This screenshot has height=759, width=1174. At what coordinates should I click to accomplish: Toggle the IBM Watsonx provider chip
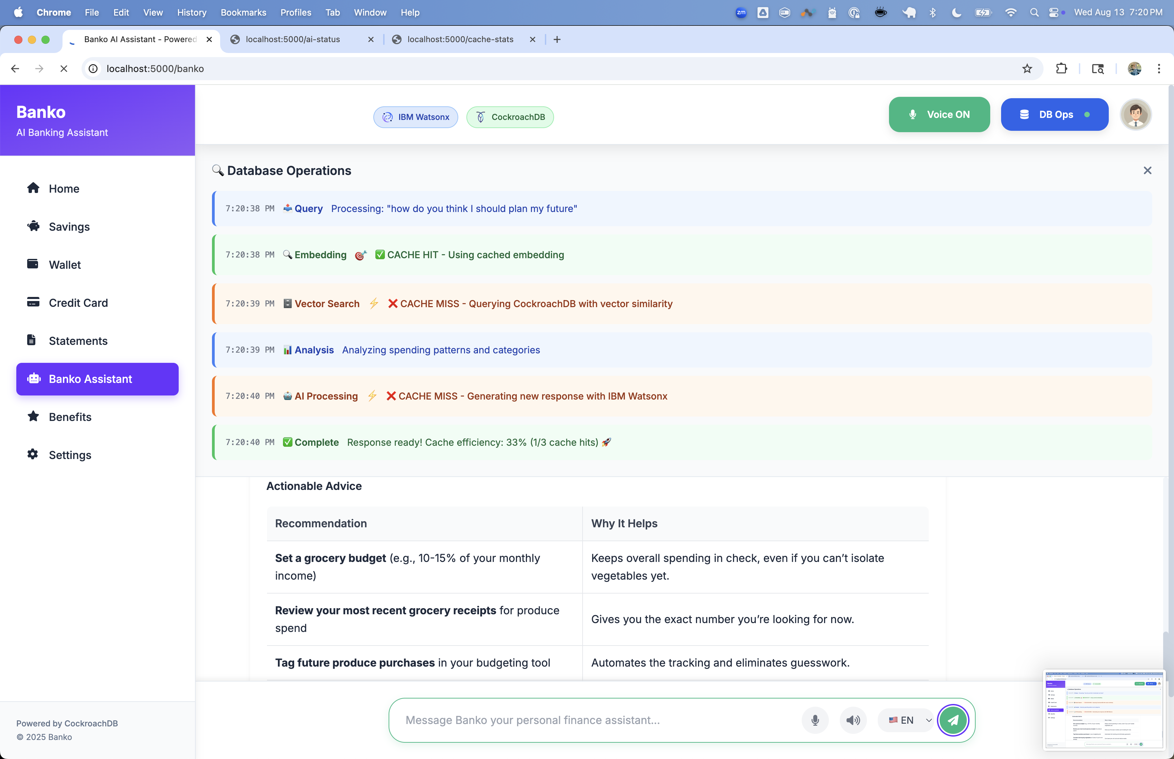coord(415,117)
